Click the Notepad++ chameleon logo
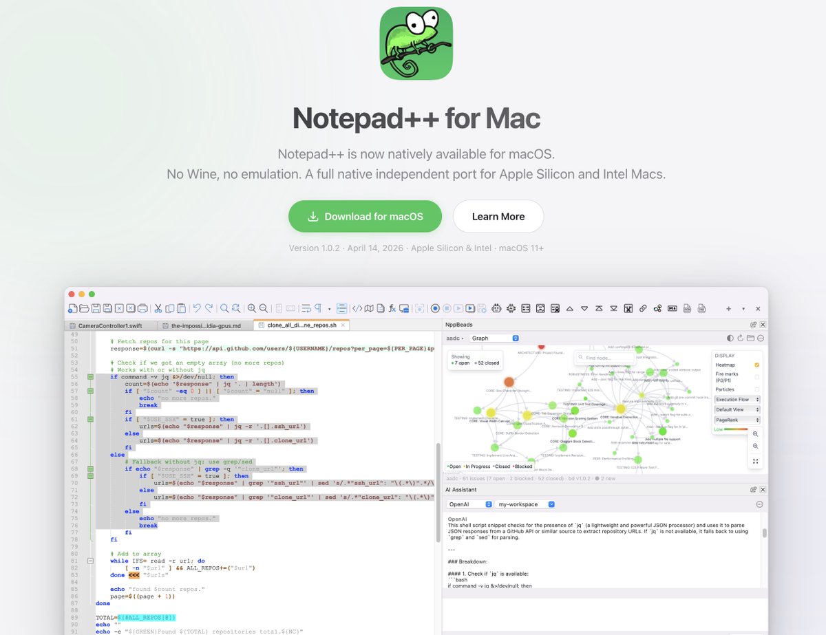826x635 pixels. tap(416, 43)
